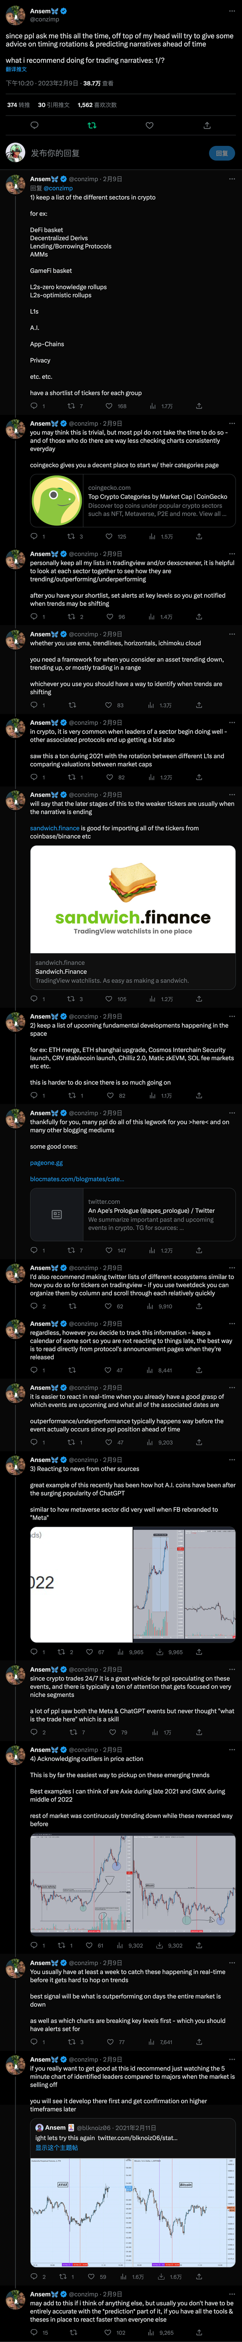
Task: Undo the green retweet on main tweet
Action: pyautogui.click(x=92, y=125)
